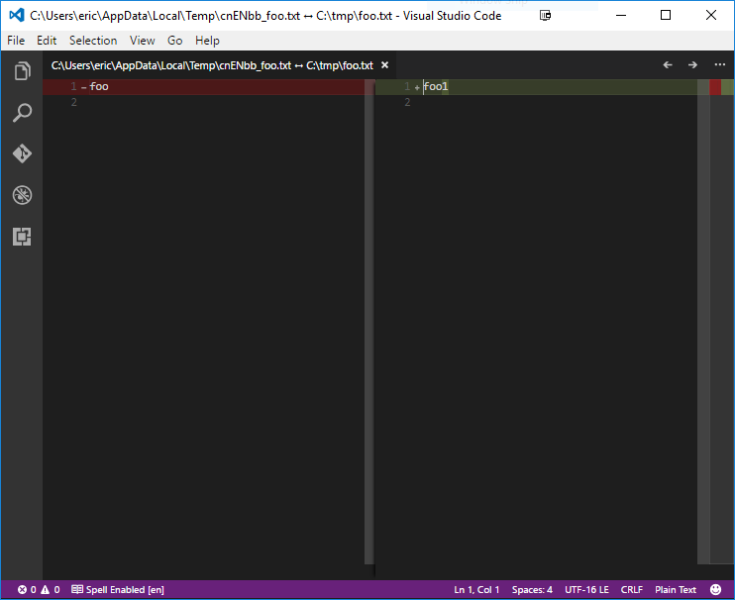Open the editor more actions ellipsis

tap(719, 64)
